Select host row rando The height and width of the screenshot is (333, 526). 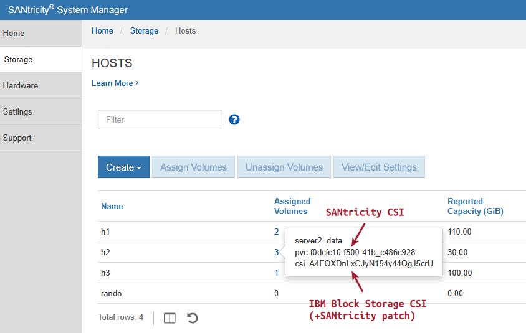312,293
